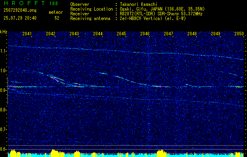247x157 pixels.
Task: Click the meteor label
Action: click(56, 12)
